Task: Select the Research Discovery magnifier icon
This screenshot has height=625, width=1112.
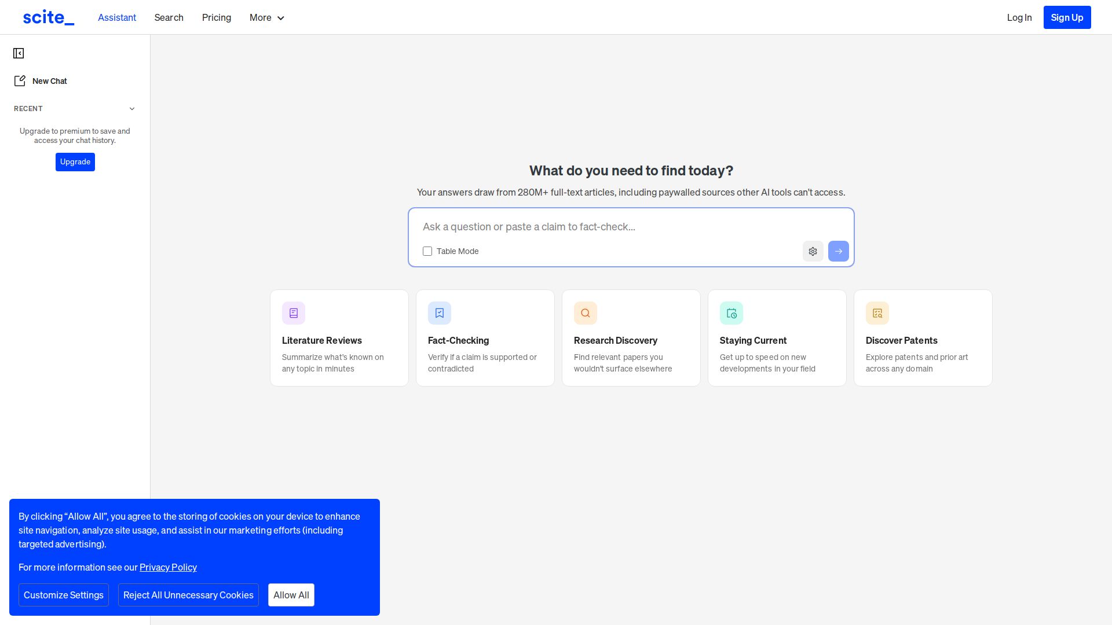Action: [586, 313]
